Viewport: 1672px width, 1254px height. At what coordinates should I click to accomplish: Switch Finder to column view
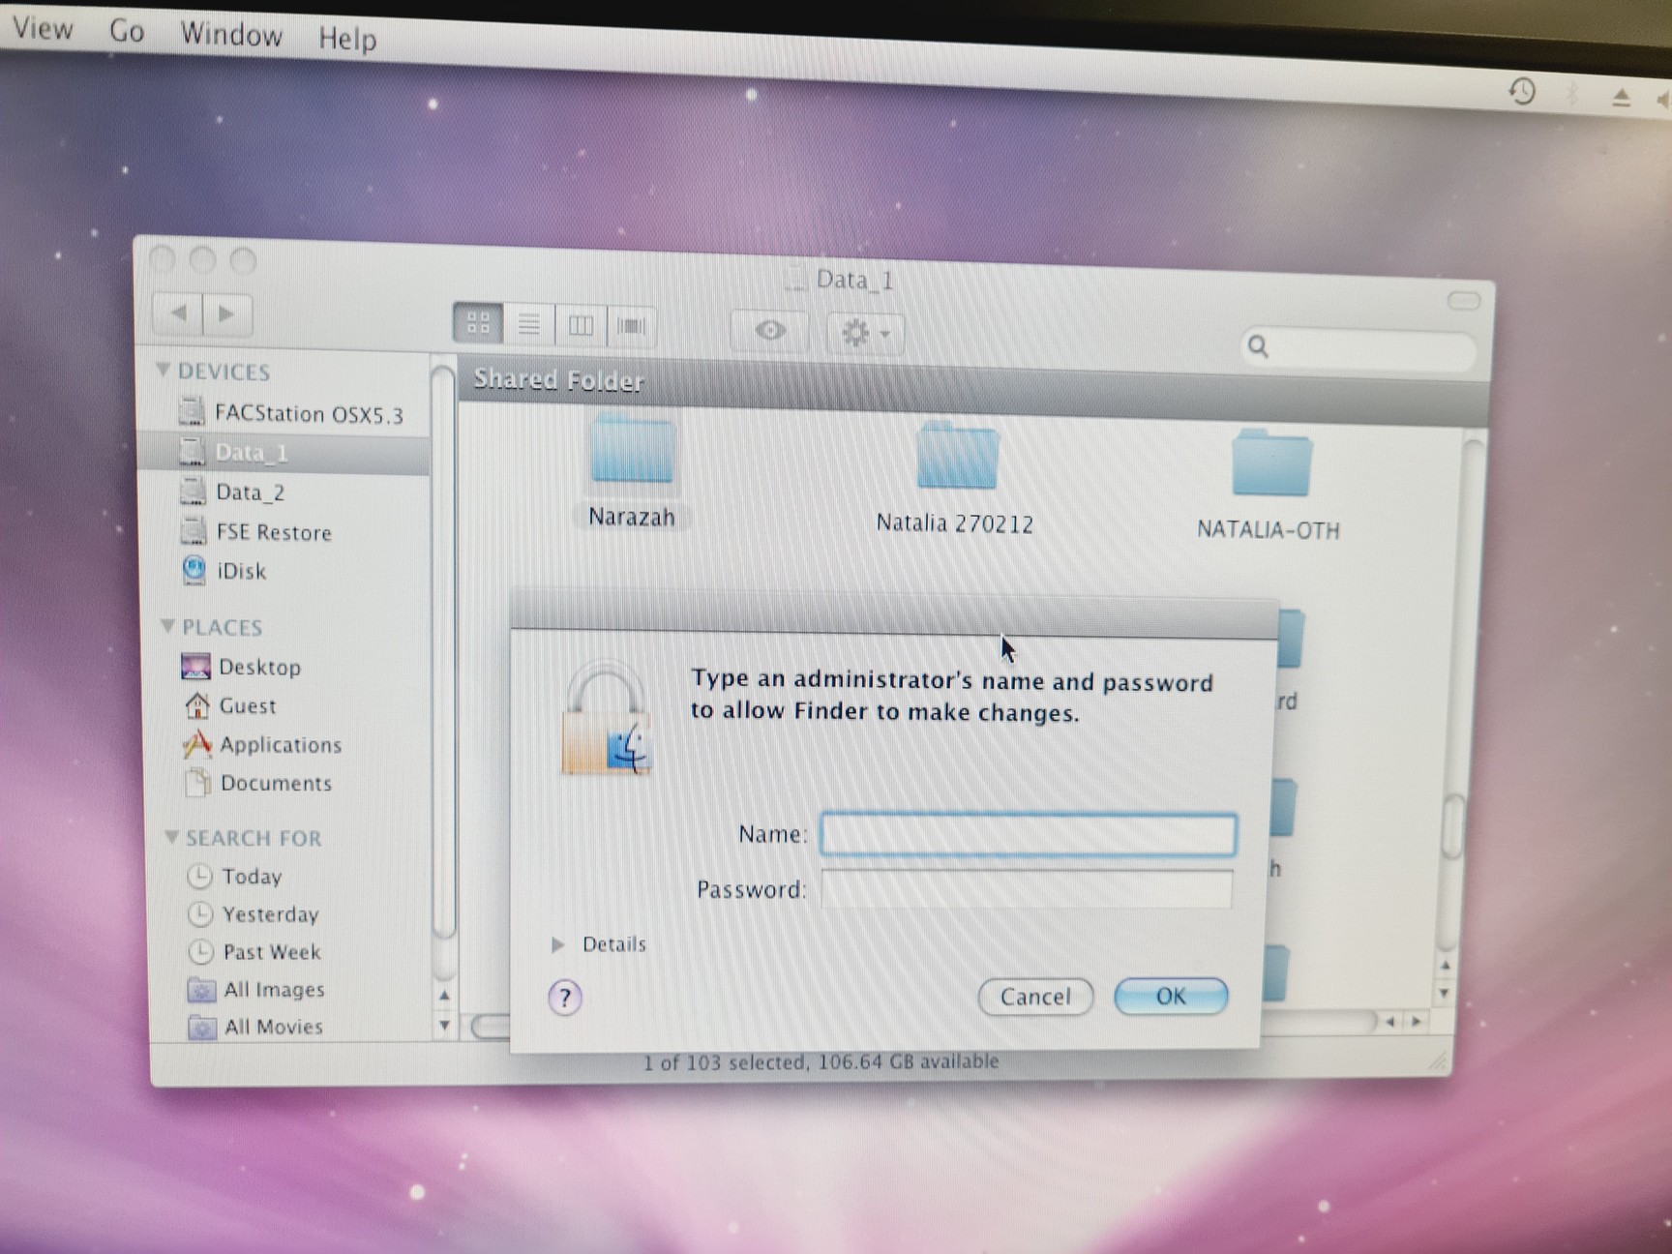(x=581, y=326)
